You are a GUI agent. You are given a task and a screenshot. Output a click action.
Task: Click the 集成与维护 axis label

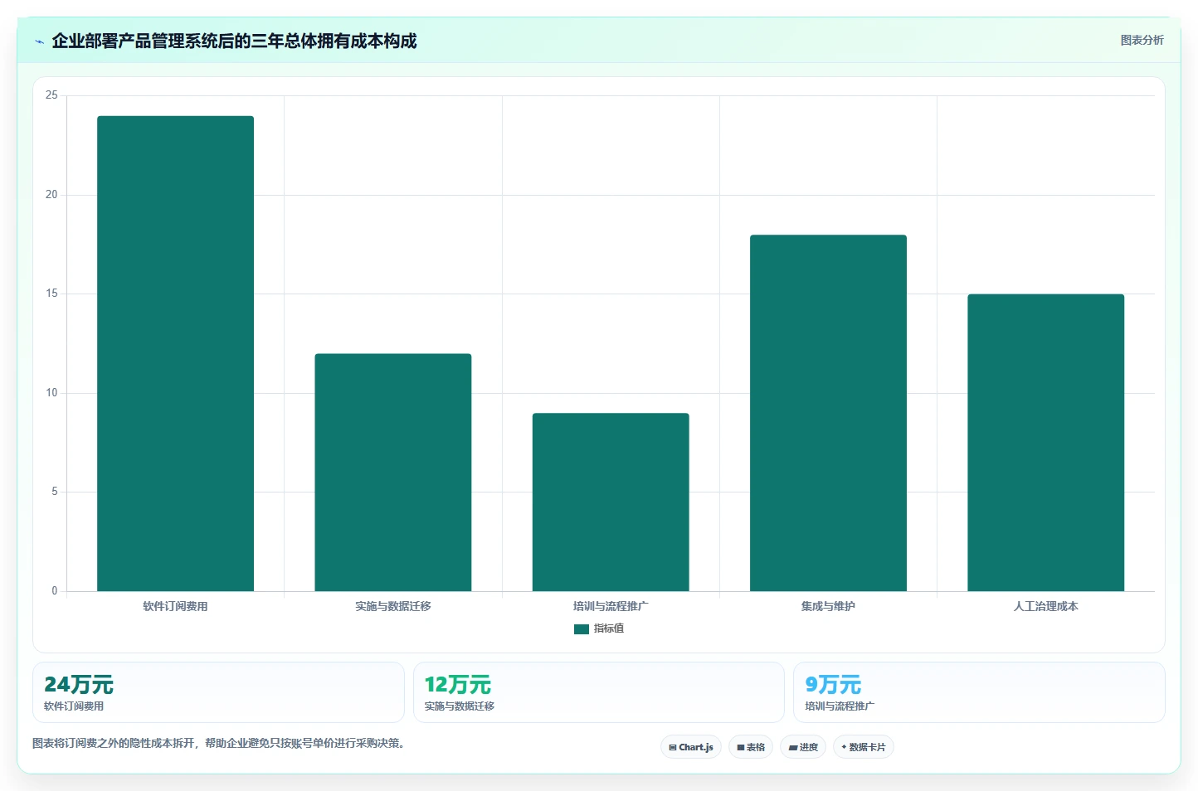[x=828, y=606]
